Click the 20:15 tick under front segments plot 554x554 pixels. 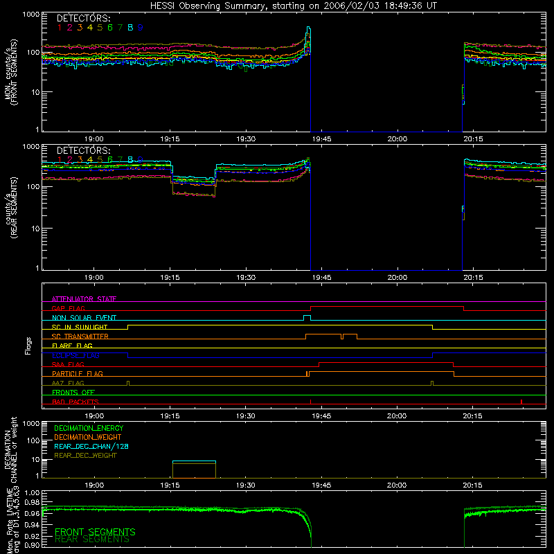(x=473, y=139)
